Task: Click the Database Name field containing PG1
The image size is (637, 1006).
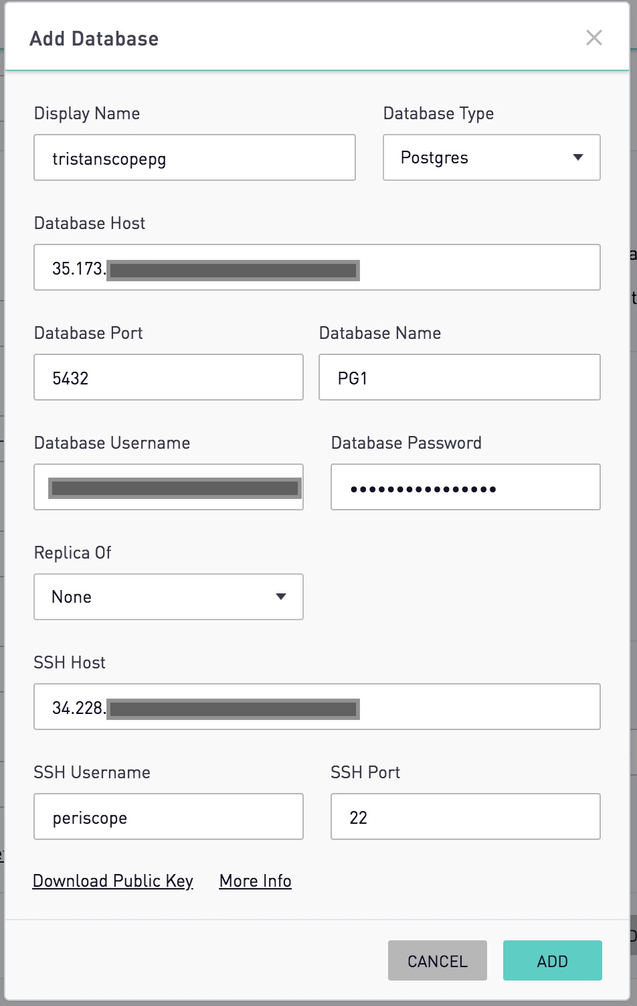Action: click(459, 378)
